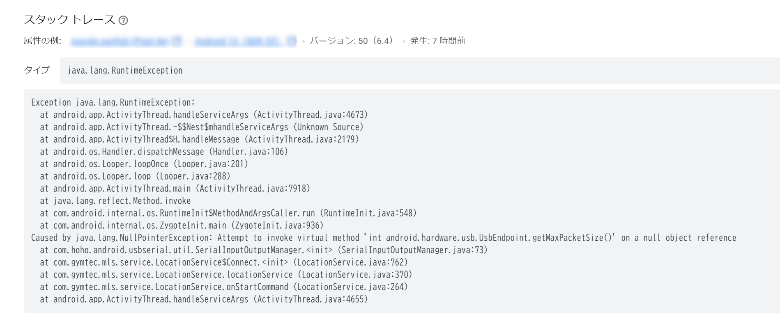
Task: Click the 'Exception java.lang.RuntimeException:' line
Action: click(x=113, y=102)
